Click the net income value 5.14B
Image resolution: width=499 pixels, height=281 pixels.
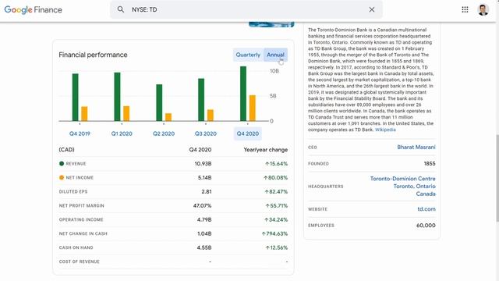coord(204,178)
